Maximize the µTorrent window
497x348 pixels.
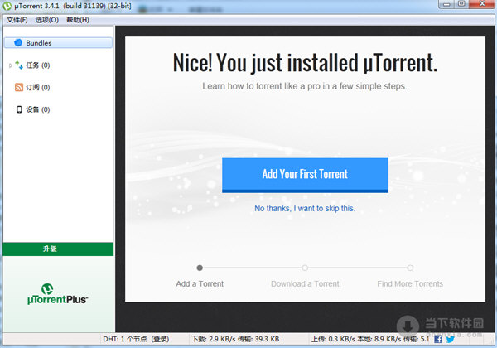462,4
